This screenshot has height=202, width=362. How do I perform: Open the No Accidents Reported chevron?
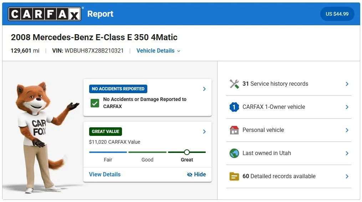coord(204,89)
